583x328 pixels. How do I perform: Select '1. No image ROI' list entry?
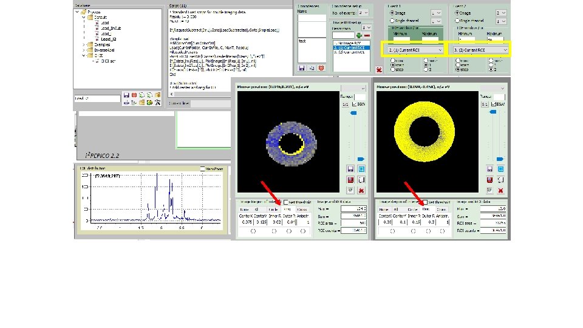pyautogui.click(x=347, y=44)
